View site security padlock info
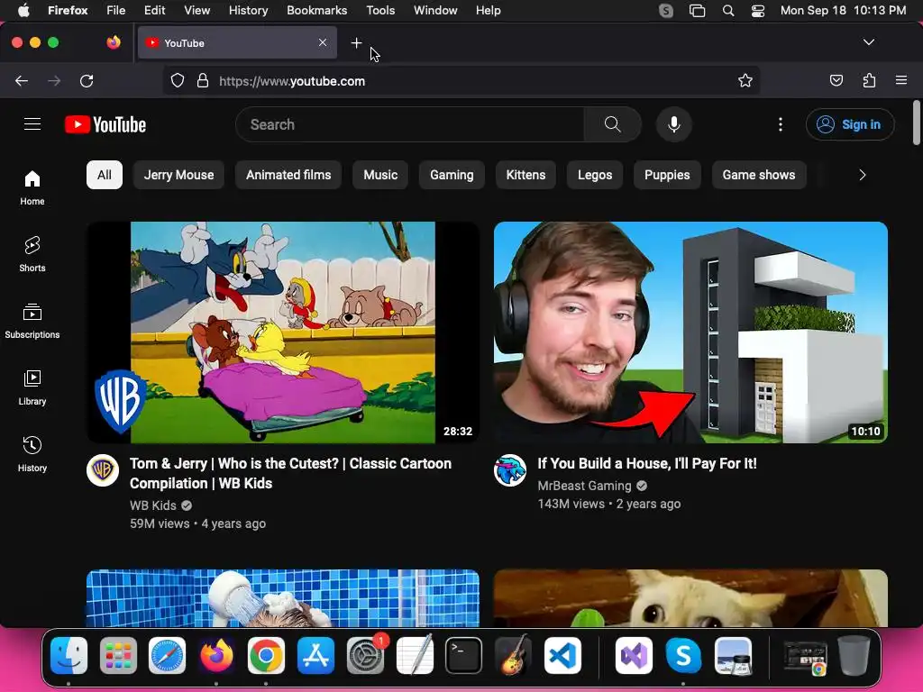The image size is (923, 692). click(203, 80)
